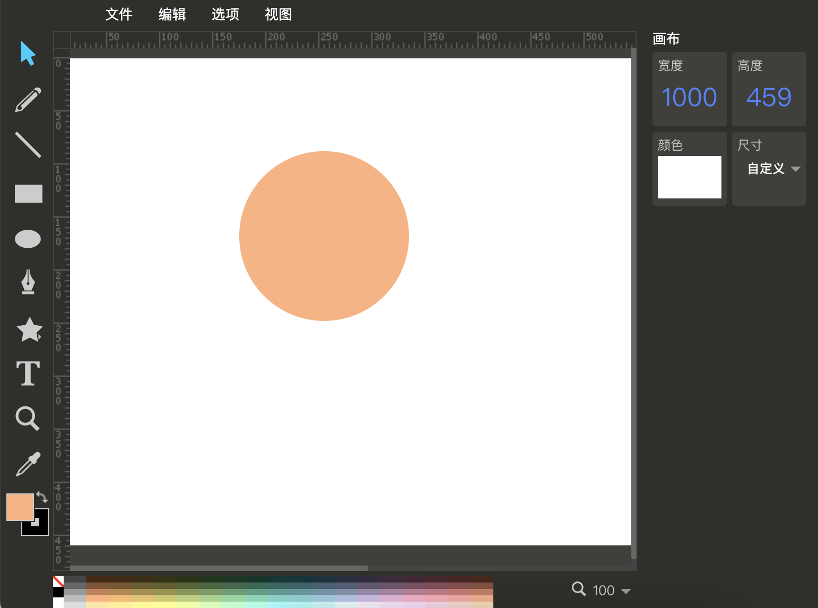This screenshot has width=818, height=608.
Task: Open the 文件 menu
Action: tap(119, 14)
